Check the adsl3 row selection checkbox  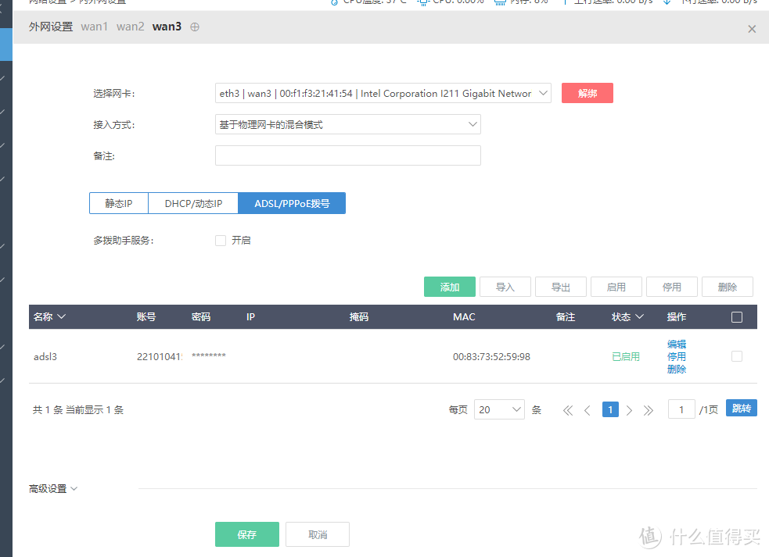point(736,356)
